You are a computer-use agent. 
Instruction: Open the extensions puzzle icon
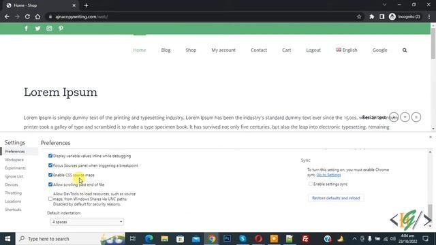pyautogui.click(x=371, y=16)
